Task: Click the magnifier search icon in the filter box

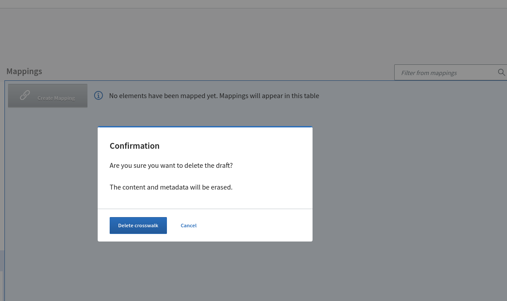Action: pos(501,72)
